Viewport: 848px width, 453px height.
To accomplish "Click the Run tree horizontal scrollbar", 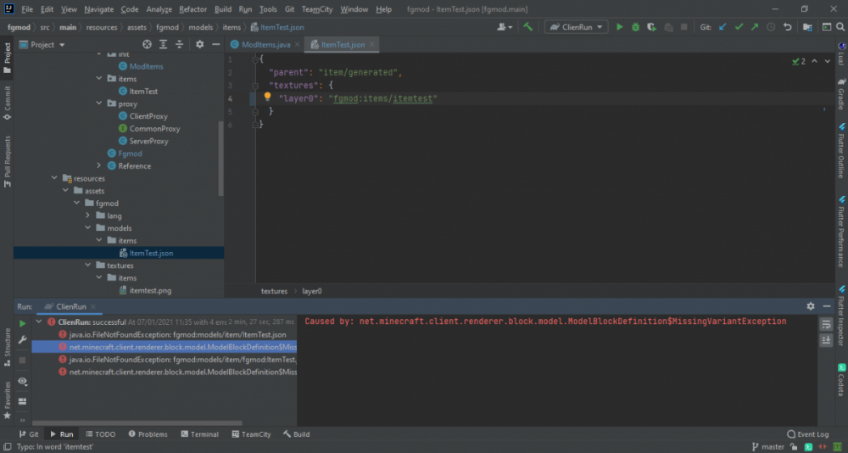I will [x=137, y=423].
